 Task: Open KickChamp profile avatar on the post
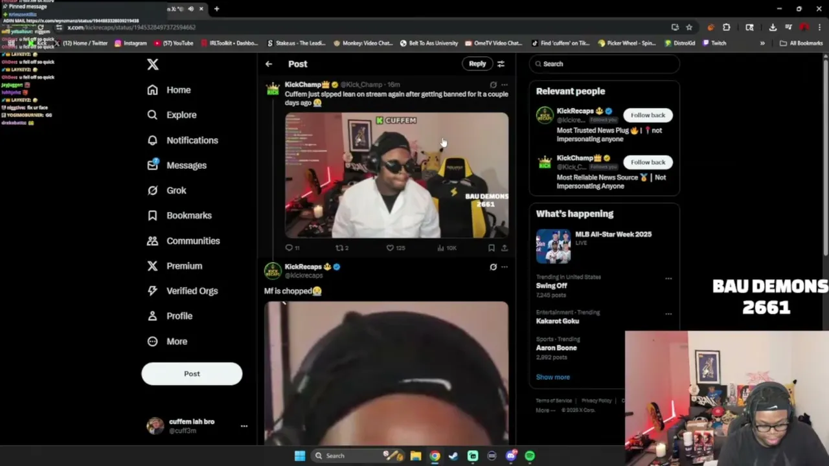[273, 89]
